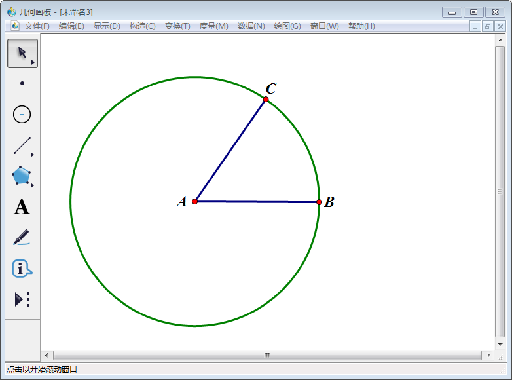Select the Straightedge segment tool
This screenshot has width=512, height=380.
point(22,145)
